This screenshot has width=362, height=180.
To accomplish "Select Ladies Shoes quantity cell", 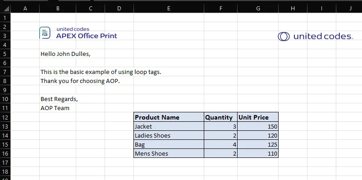I will [x=221, y=135].
